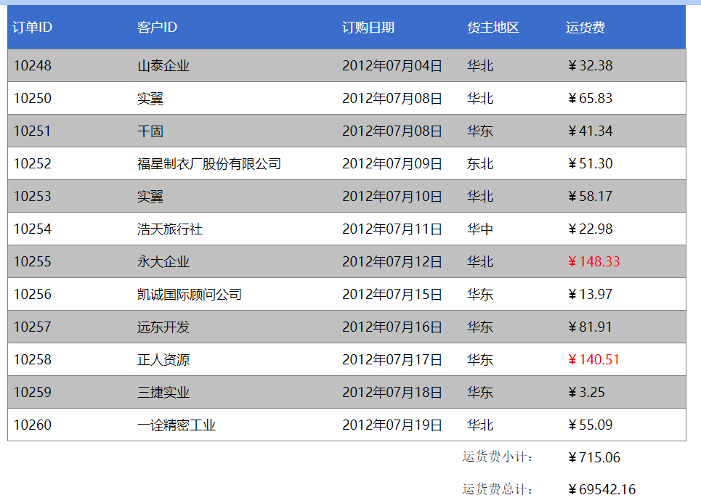This screenshot has width=701, height=503.
Task: Click date 2012年07月12日
Action: 392,261
